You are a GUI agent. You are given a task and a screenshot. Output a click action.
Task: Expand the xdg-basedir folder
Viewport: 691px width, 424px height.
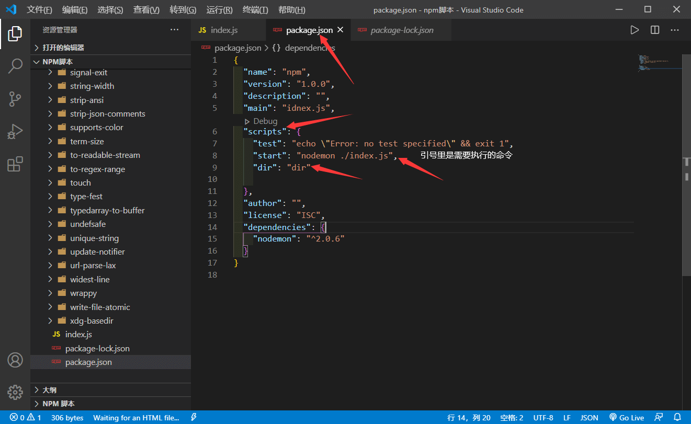[110, 320]
